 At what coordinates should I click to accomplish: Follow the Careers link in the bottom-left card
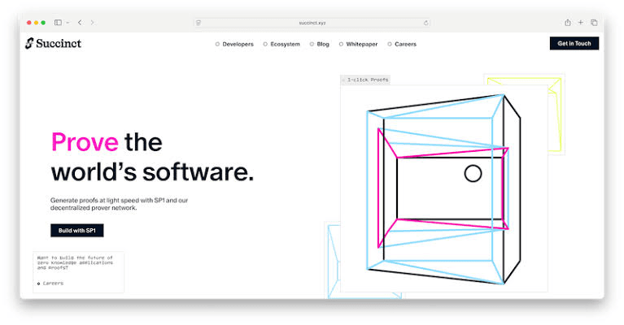tap(50, 284)
